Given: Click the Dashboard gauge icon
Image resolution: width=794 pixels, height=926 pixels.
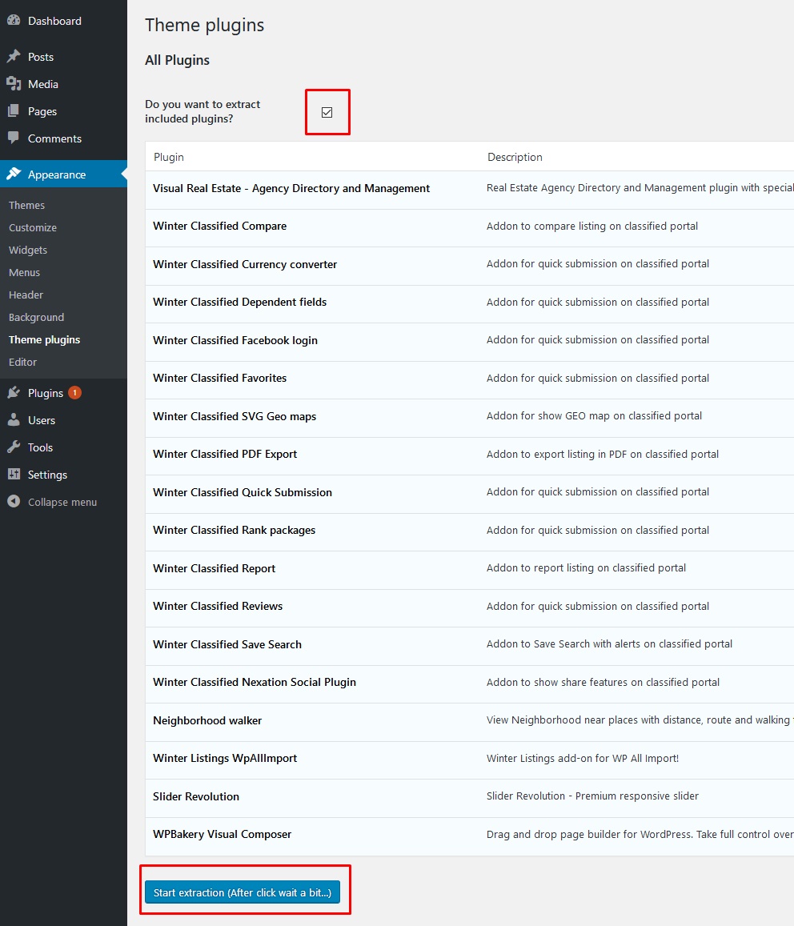Looking at the screenshot, I should (14, 21).
